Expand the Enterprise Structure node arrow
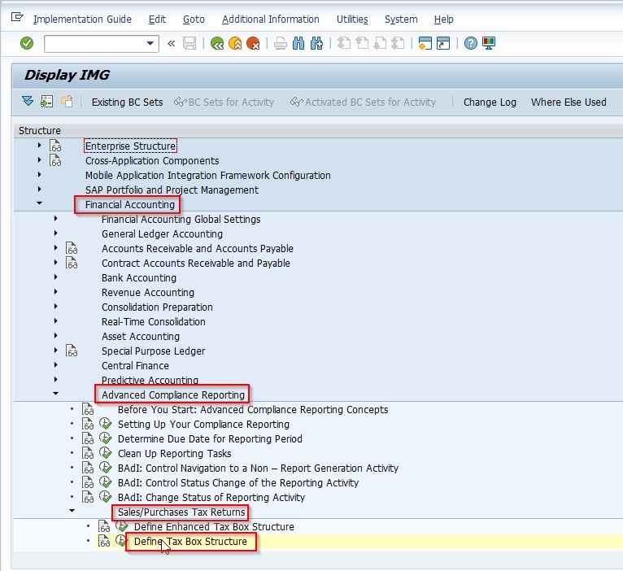Screen dimensions: 623x571 point(39,146)
